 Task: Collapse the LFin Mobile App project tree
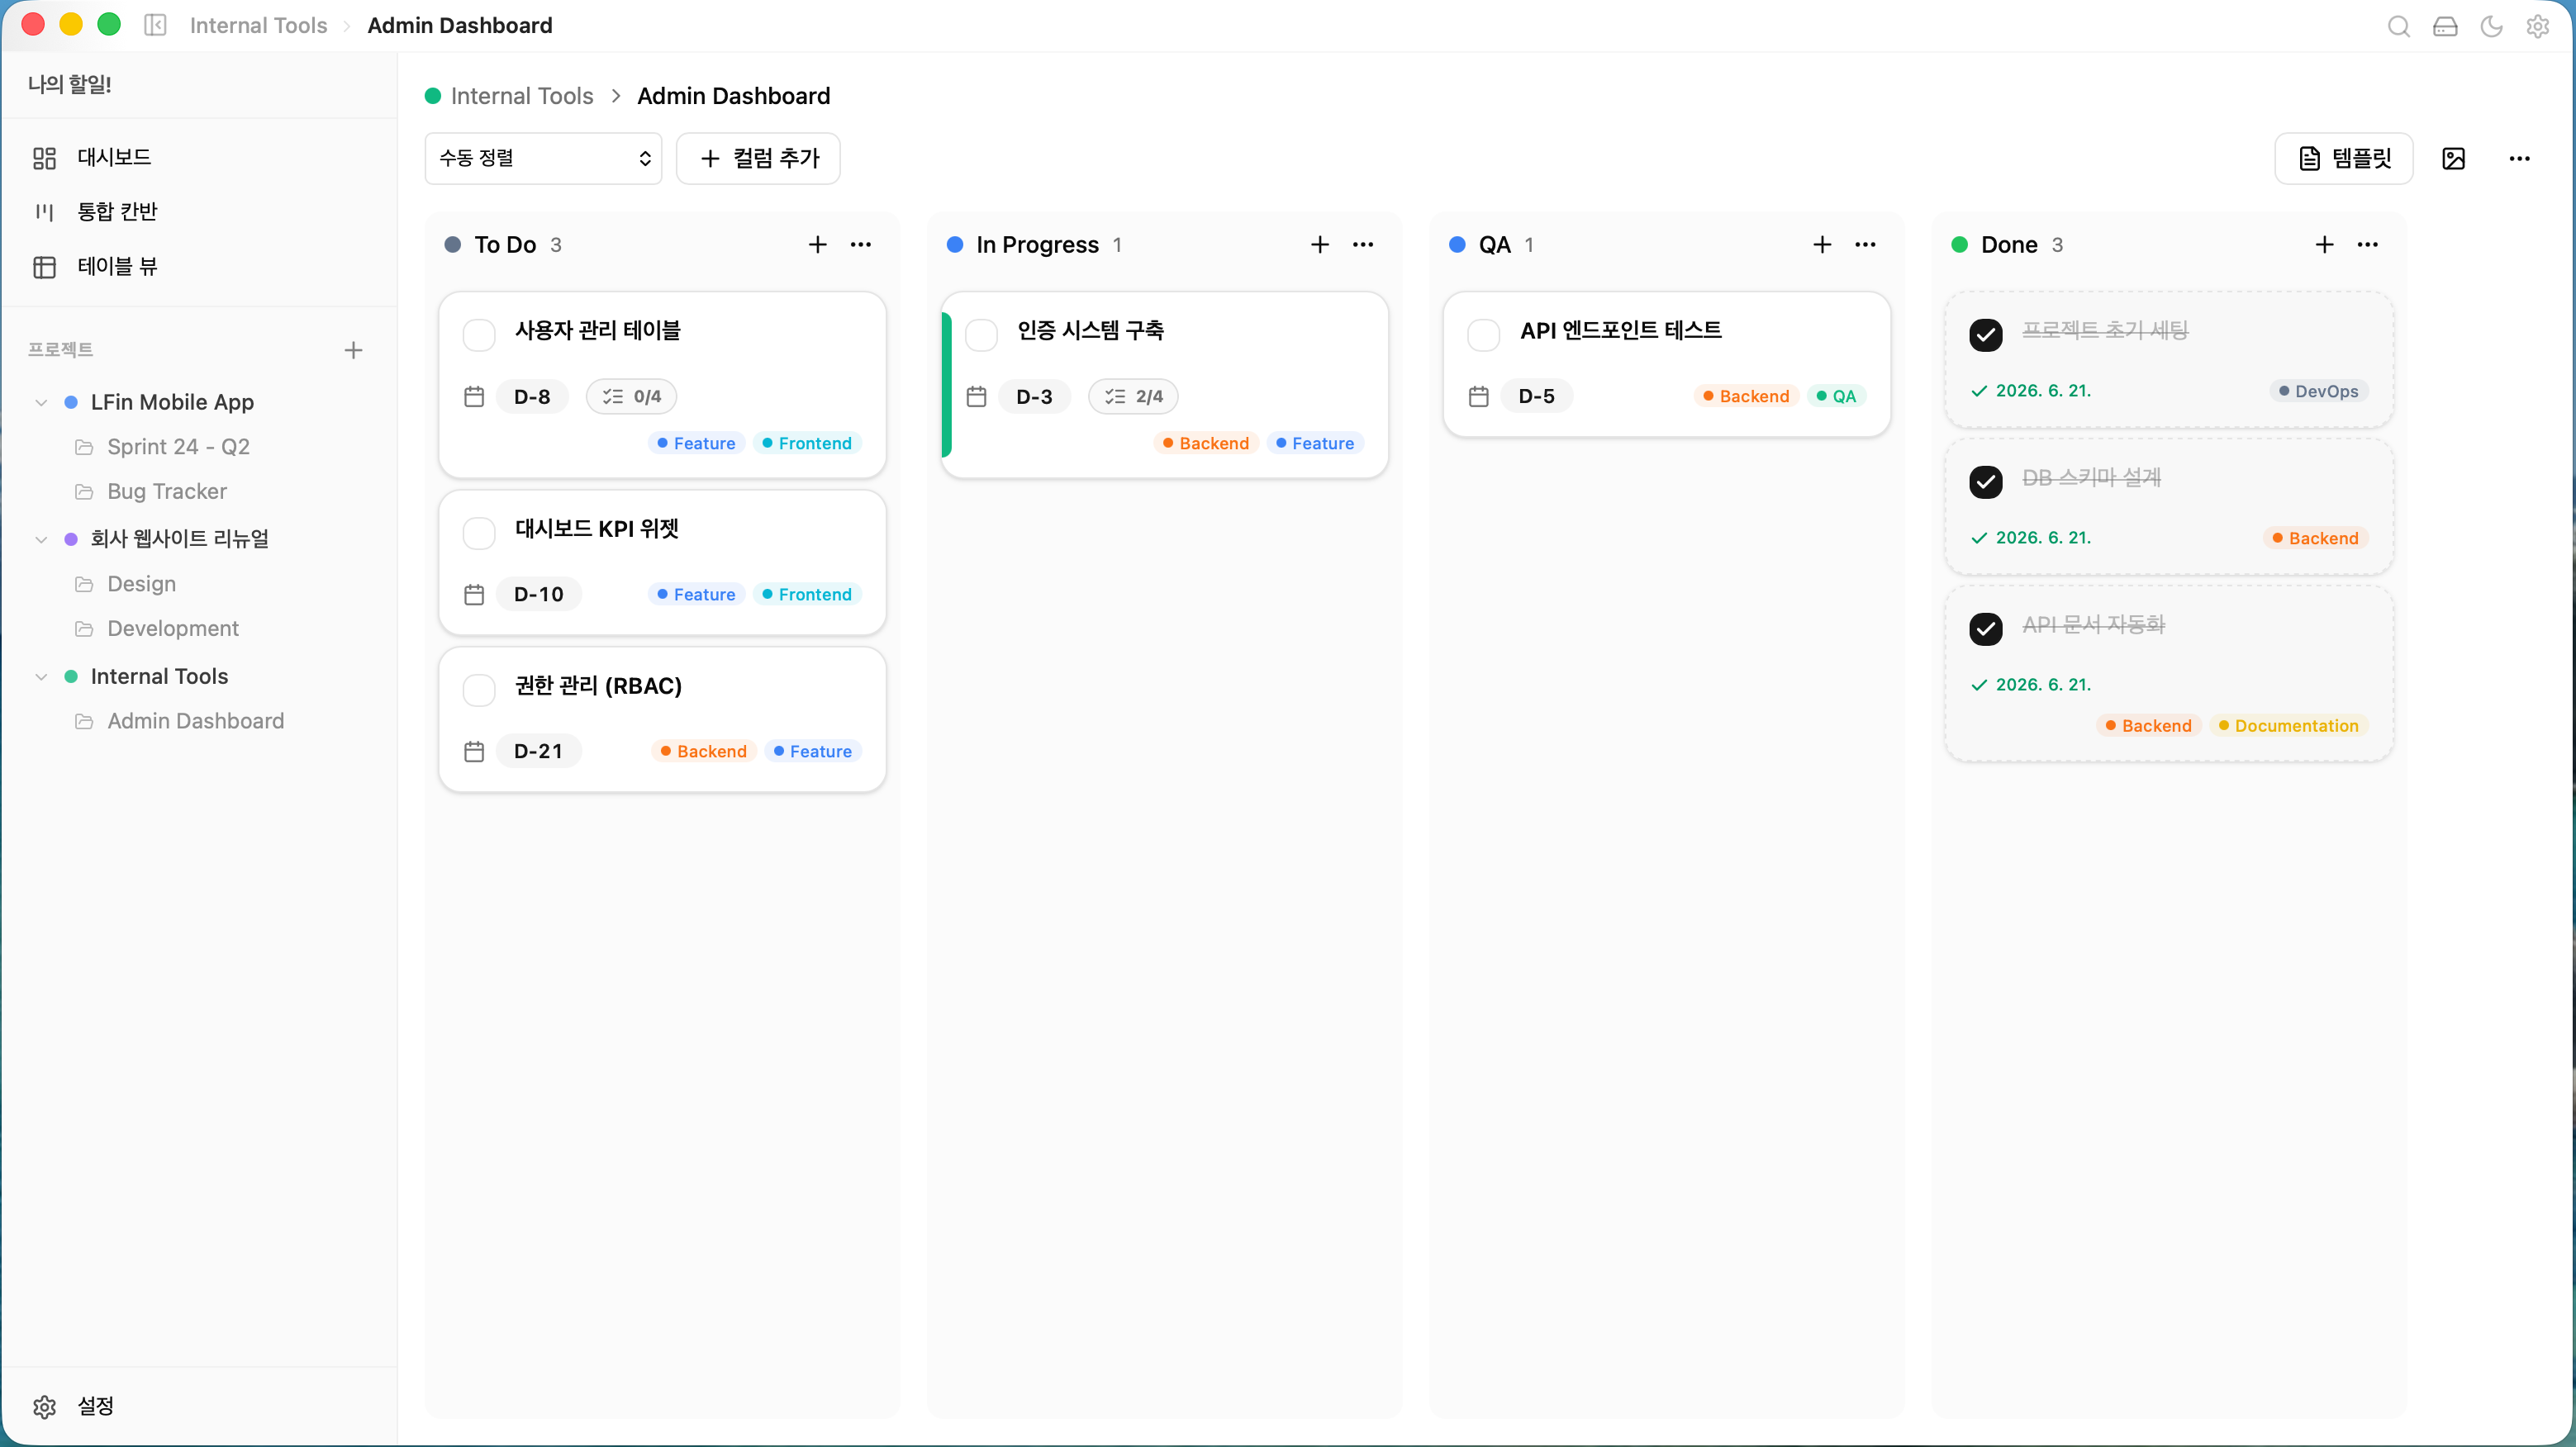click(41, 402)
